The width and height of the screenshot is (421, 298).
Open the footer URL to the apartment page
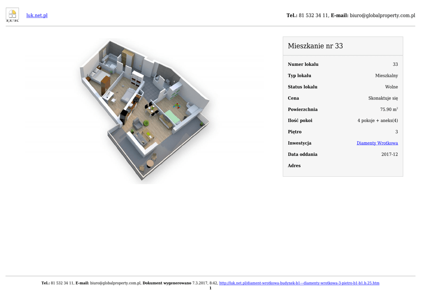[x=299, y=283]
